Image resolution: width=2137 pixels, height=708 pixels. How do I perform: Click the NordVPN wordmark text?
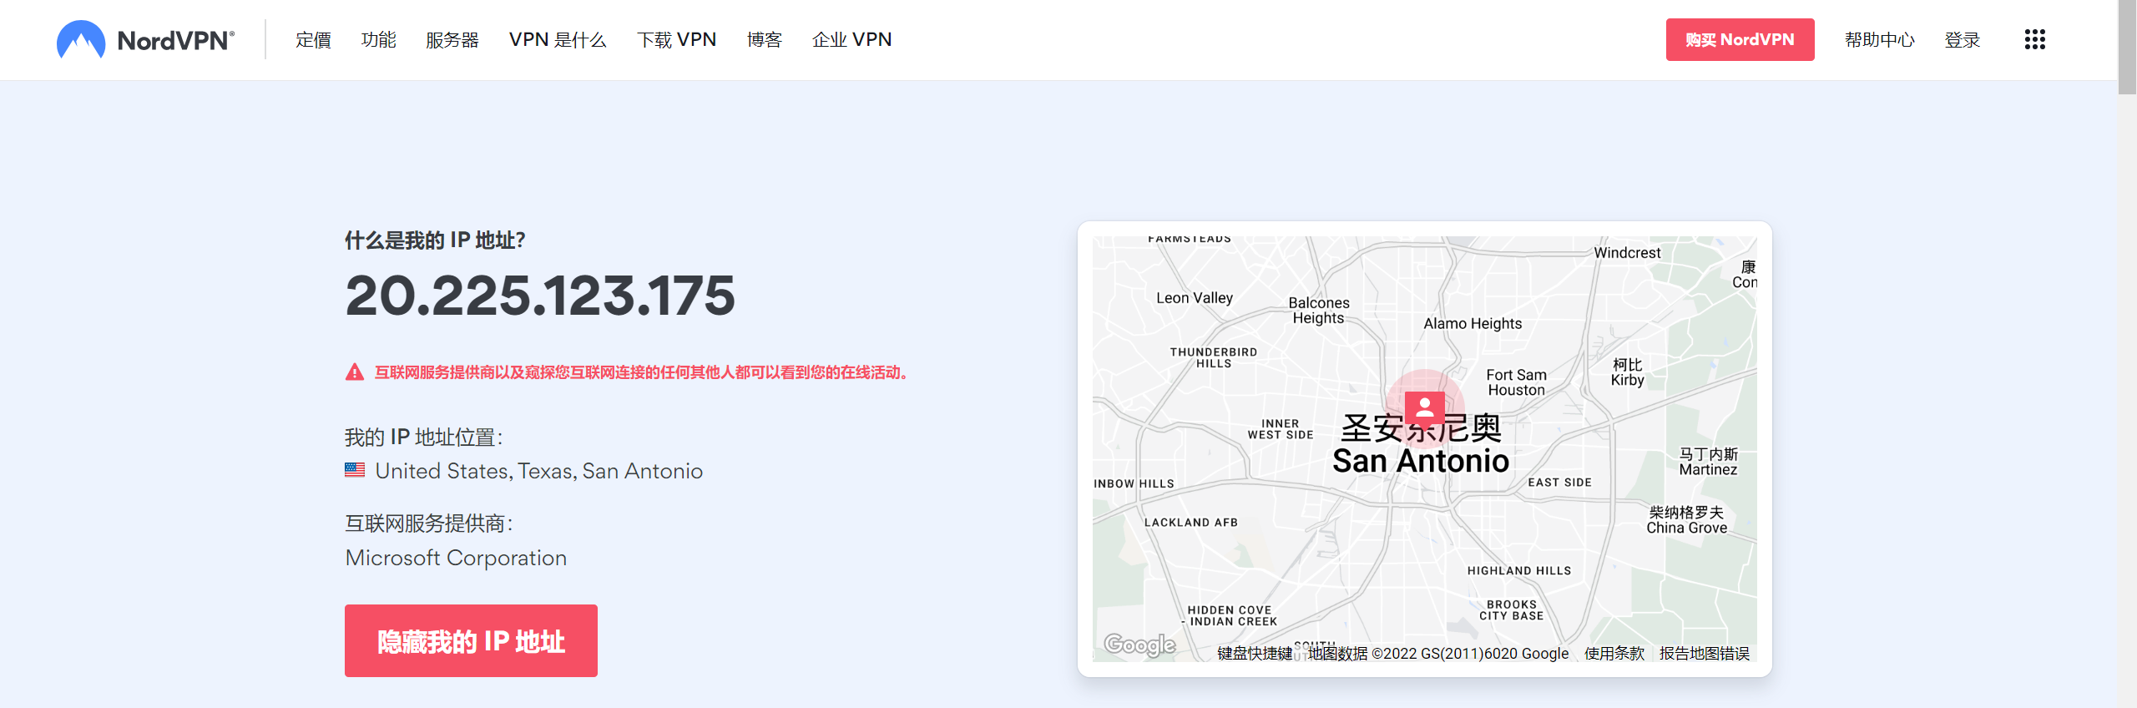175,40
